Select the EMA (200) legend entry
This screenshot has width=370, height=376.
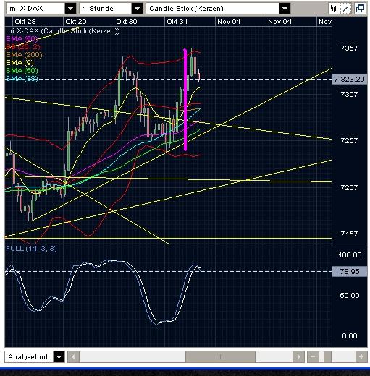[x=24, y=55]
